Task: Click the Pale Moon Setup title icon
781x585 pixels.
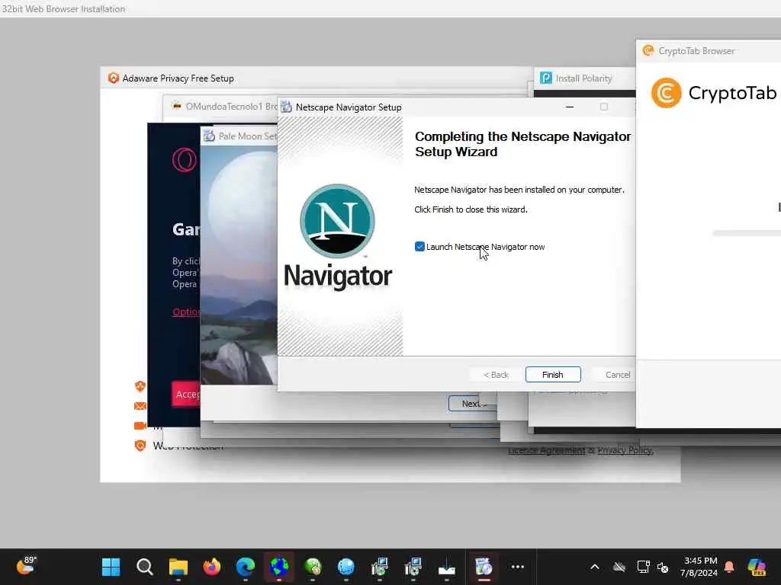Action: [x=209, y=136]
